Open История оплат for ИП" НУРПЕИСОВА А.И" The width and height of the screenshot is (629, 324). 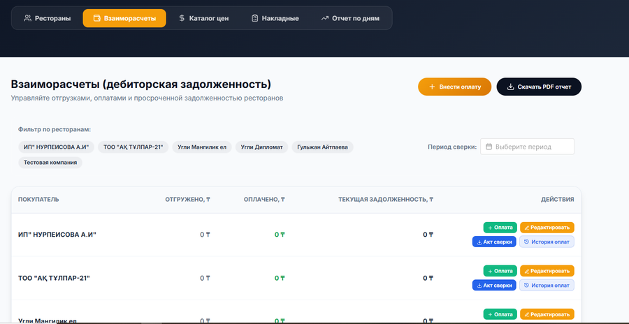click(x=547, y=242)
